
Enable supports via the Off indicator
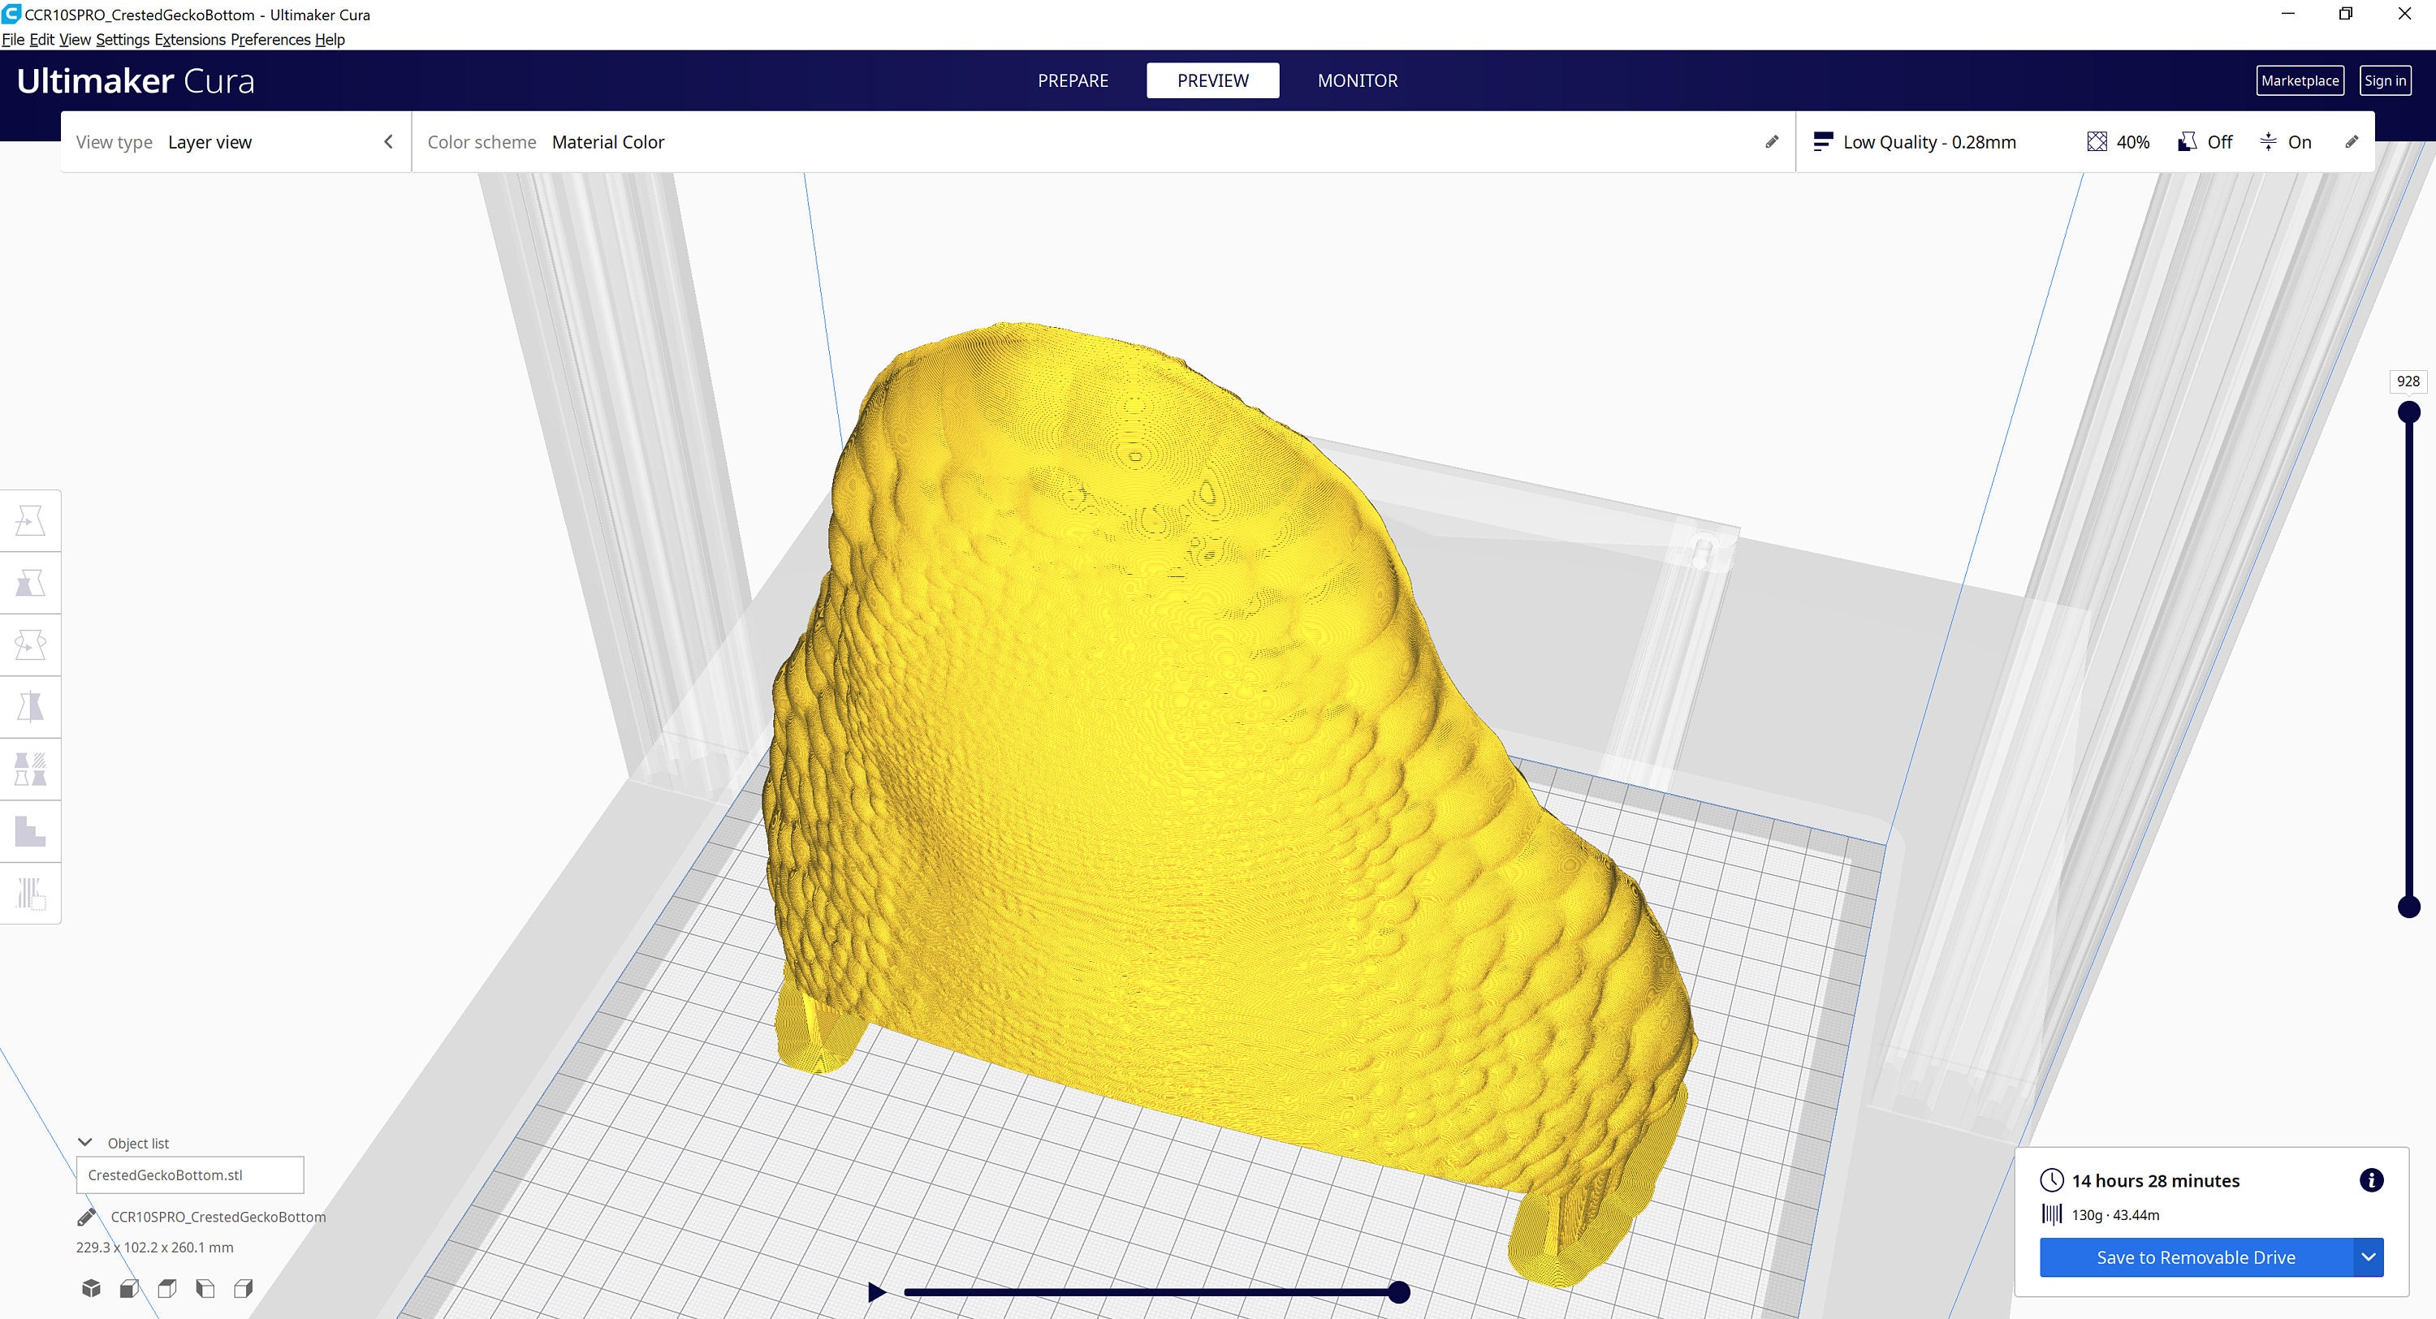tap(2207, 142)
